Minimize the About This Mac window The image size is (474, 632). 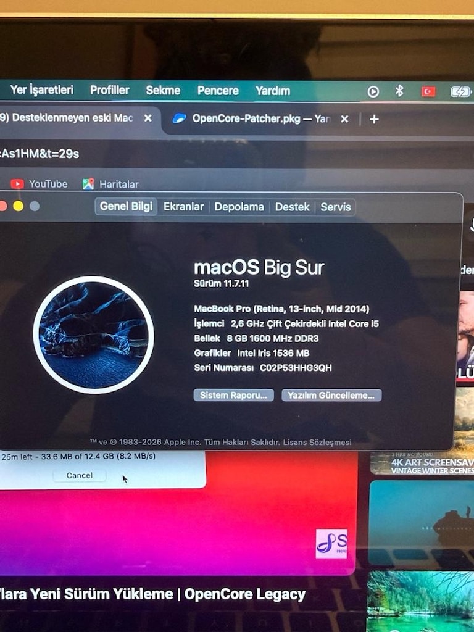click(18, 206)
